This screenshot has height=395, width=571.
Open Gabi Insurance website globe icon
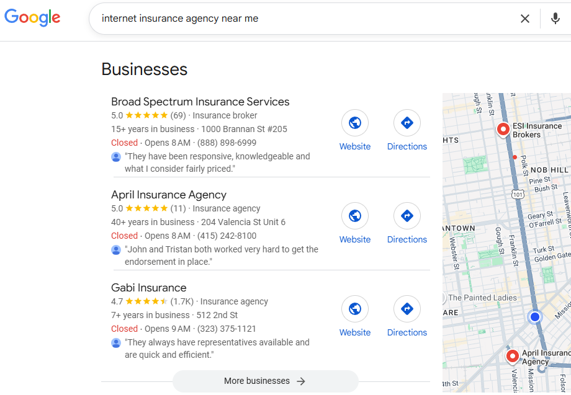[x=355, y=309]
